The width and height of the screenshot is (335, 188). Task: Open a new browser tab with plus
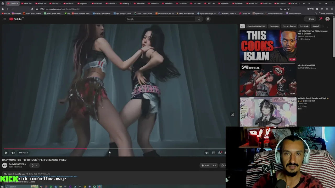(303, 3)
